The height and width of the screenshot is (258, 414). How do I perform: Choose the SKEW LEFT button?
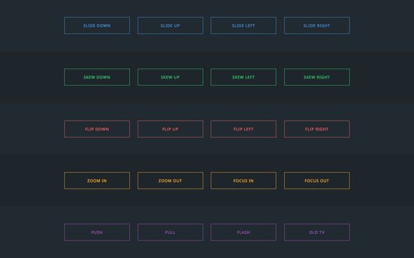click(244, 77)
